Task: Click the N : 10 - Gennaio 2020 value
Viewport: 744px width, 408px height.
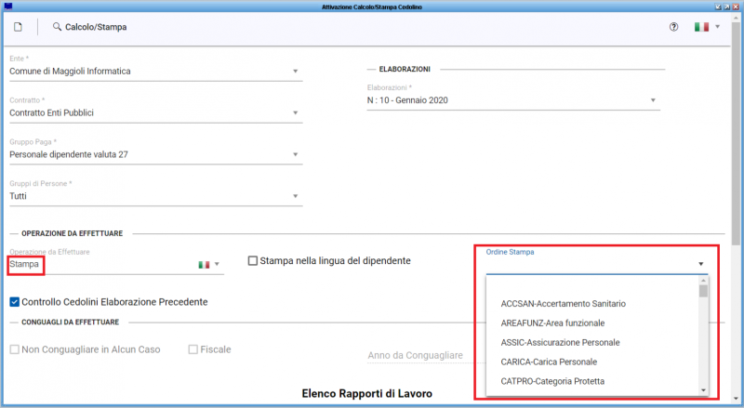Action: click(407, 100)
